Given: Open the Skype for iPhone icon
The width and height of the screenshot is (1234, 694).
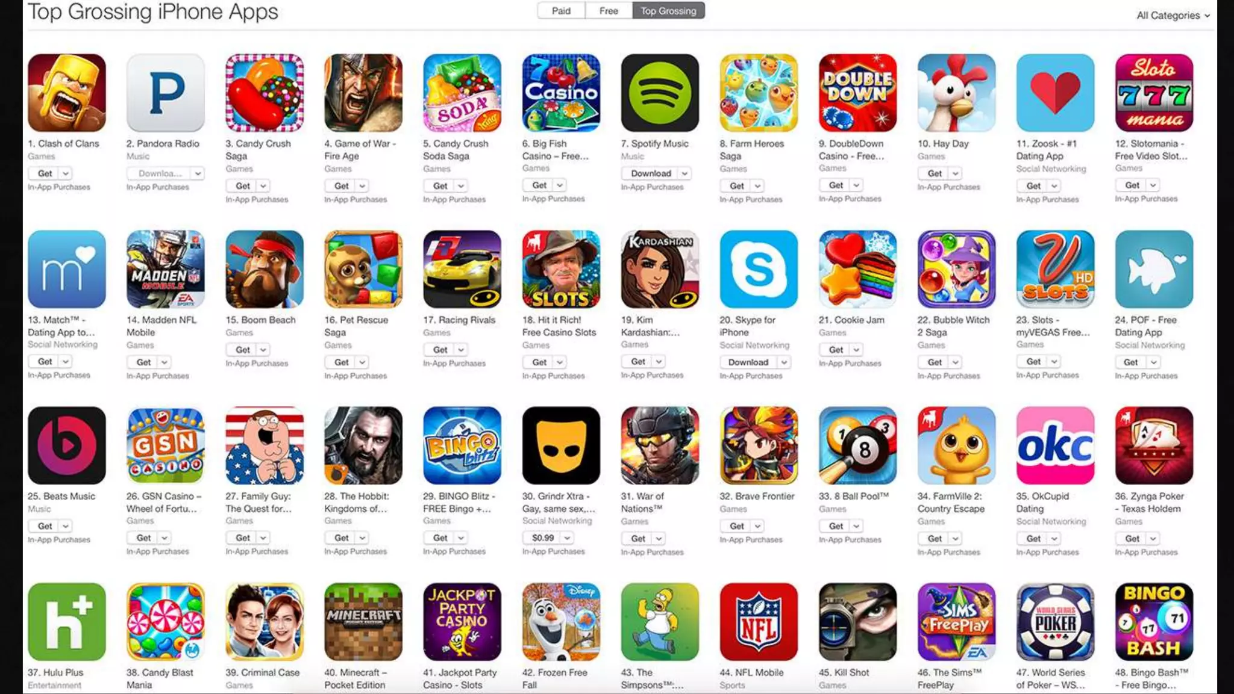Looking at the screenshot, I should [759, 269].
